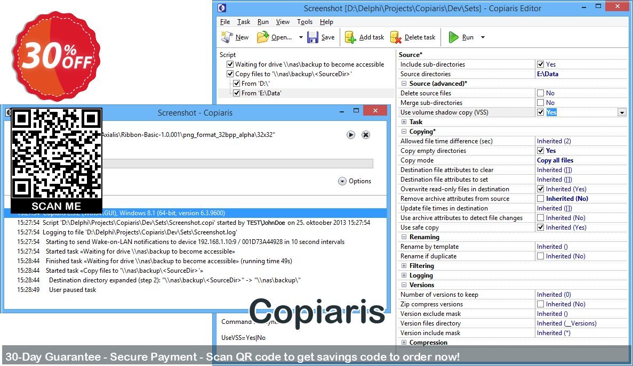
Task: Select the Number of versions to keep value
Action: (554, 295)
